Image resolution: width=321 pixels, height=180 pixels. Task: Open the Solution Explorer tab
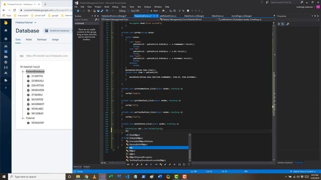pyautogui.click(x=285, y=162)
